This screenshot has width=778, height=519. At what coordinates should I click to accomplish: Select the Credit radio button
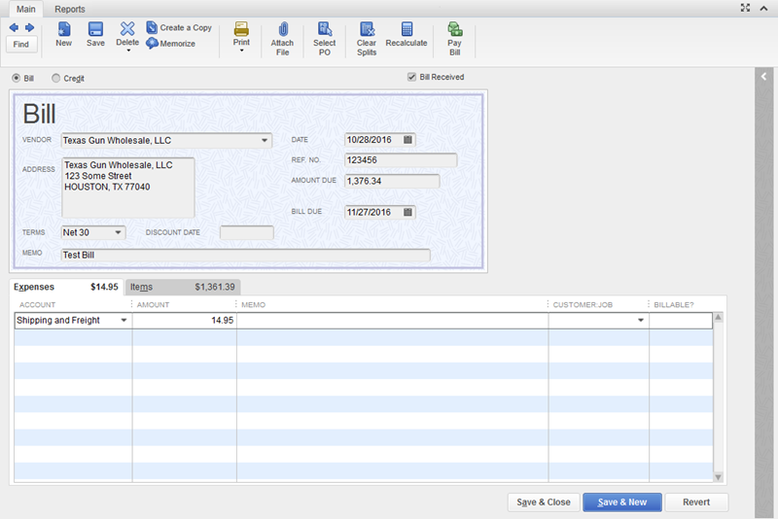click(56, 79)
